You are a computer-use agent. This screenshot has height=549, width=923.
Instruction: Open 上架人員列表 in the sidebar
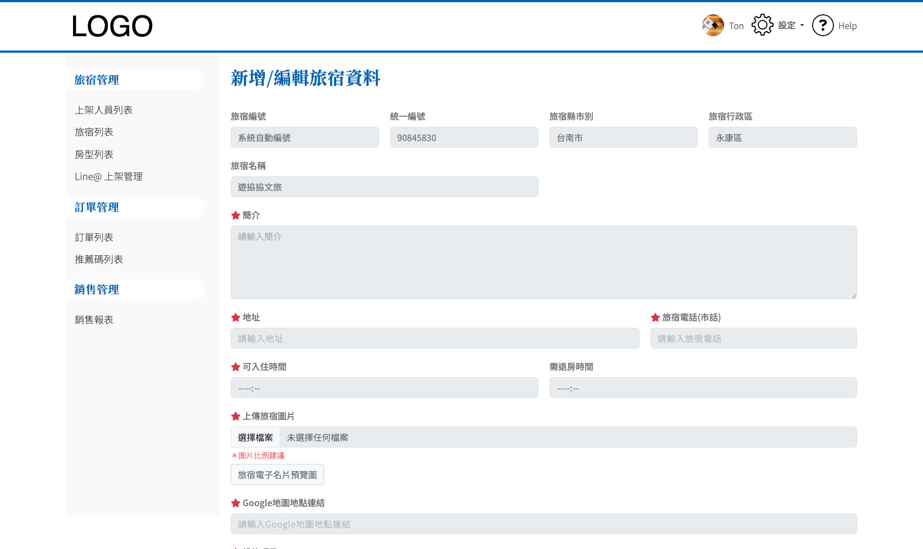(104, 110)
